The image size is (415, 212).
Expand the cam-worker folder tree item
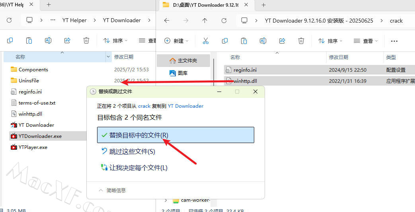(x=166, y=201)
